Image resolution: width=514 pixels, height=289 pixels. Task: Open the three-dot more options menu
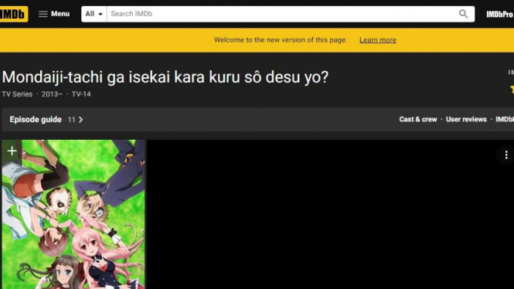point(506,155)
